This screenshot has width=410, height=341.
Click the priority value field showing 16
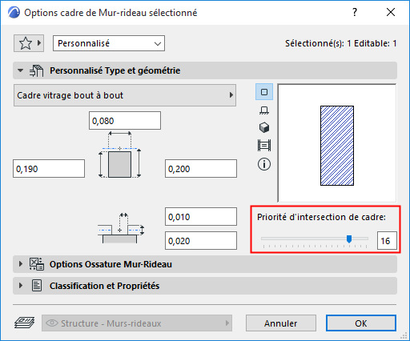[387, 241]
